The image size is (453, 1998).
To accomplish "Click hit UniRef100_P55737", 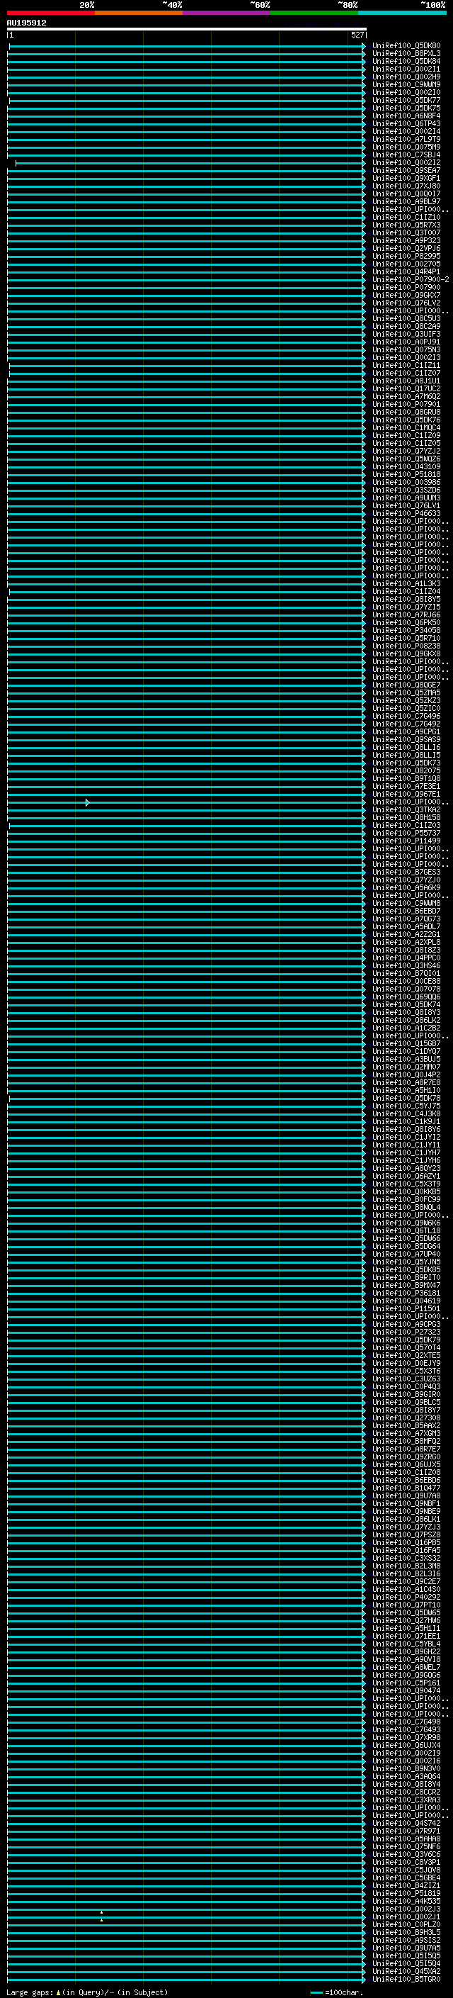I will [x=406, y=833].
